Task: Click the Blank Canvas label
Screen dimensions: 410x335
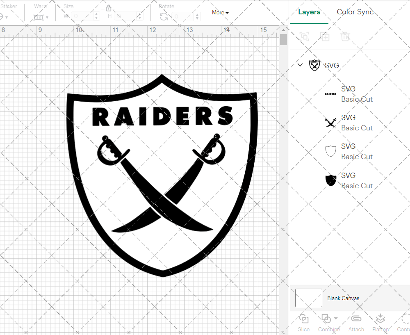Action: (x=343, y=298)
